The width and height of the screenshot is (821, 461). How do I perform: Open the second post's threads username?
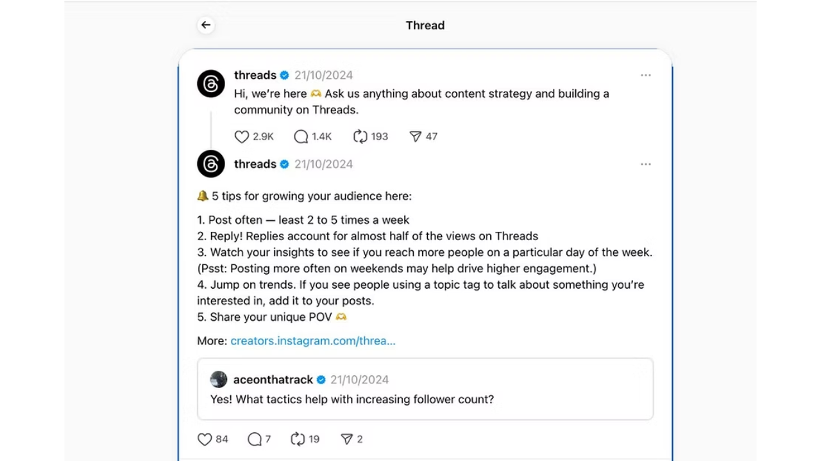pos(255,165)
